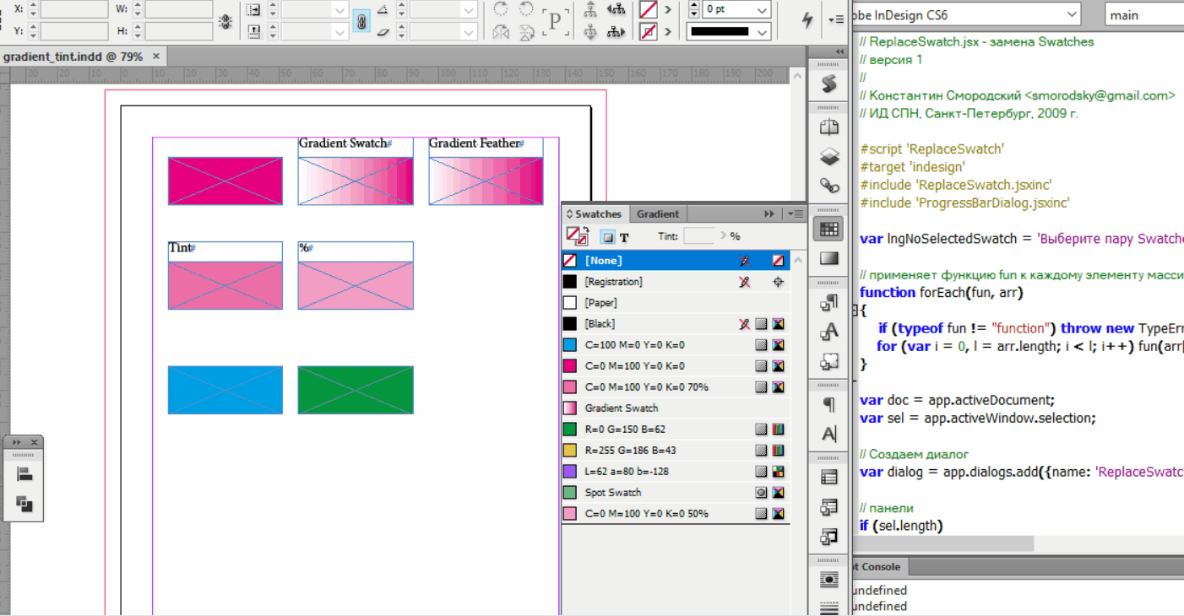
Task: Switch to the Gradient tab
Action: [x=658, y=213]
